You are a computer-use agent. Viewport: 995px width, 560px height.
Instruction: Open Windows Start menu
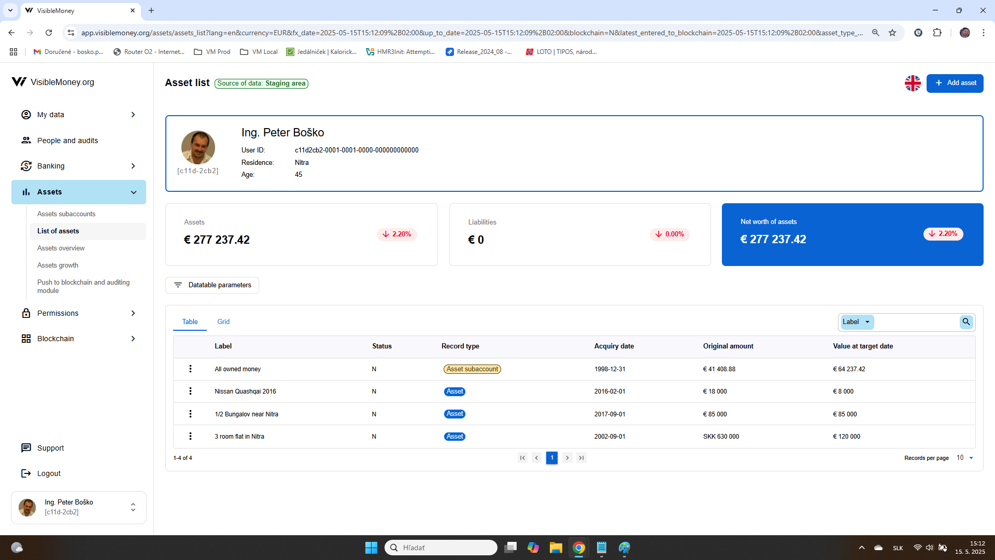coord(371,548)
